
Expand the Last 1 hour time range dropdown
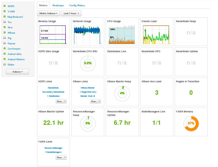pyautogui.click(x=71, y=13)
